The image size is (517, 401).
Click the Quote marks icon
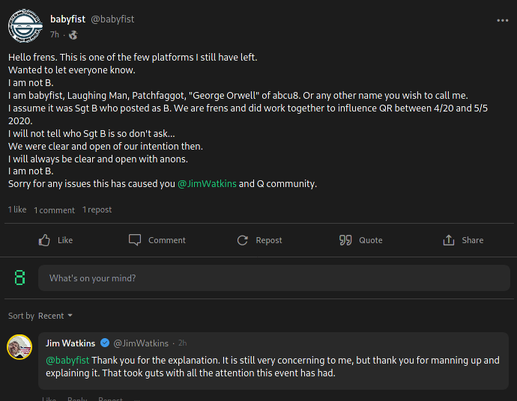(x=345, y=240)
